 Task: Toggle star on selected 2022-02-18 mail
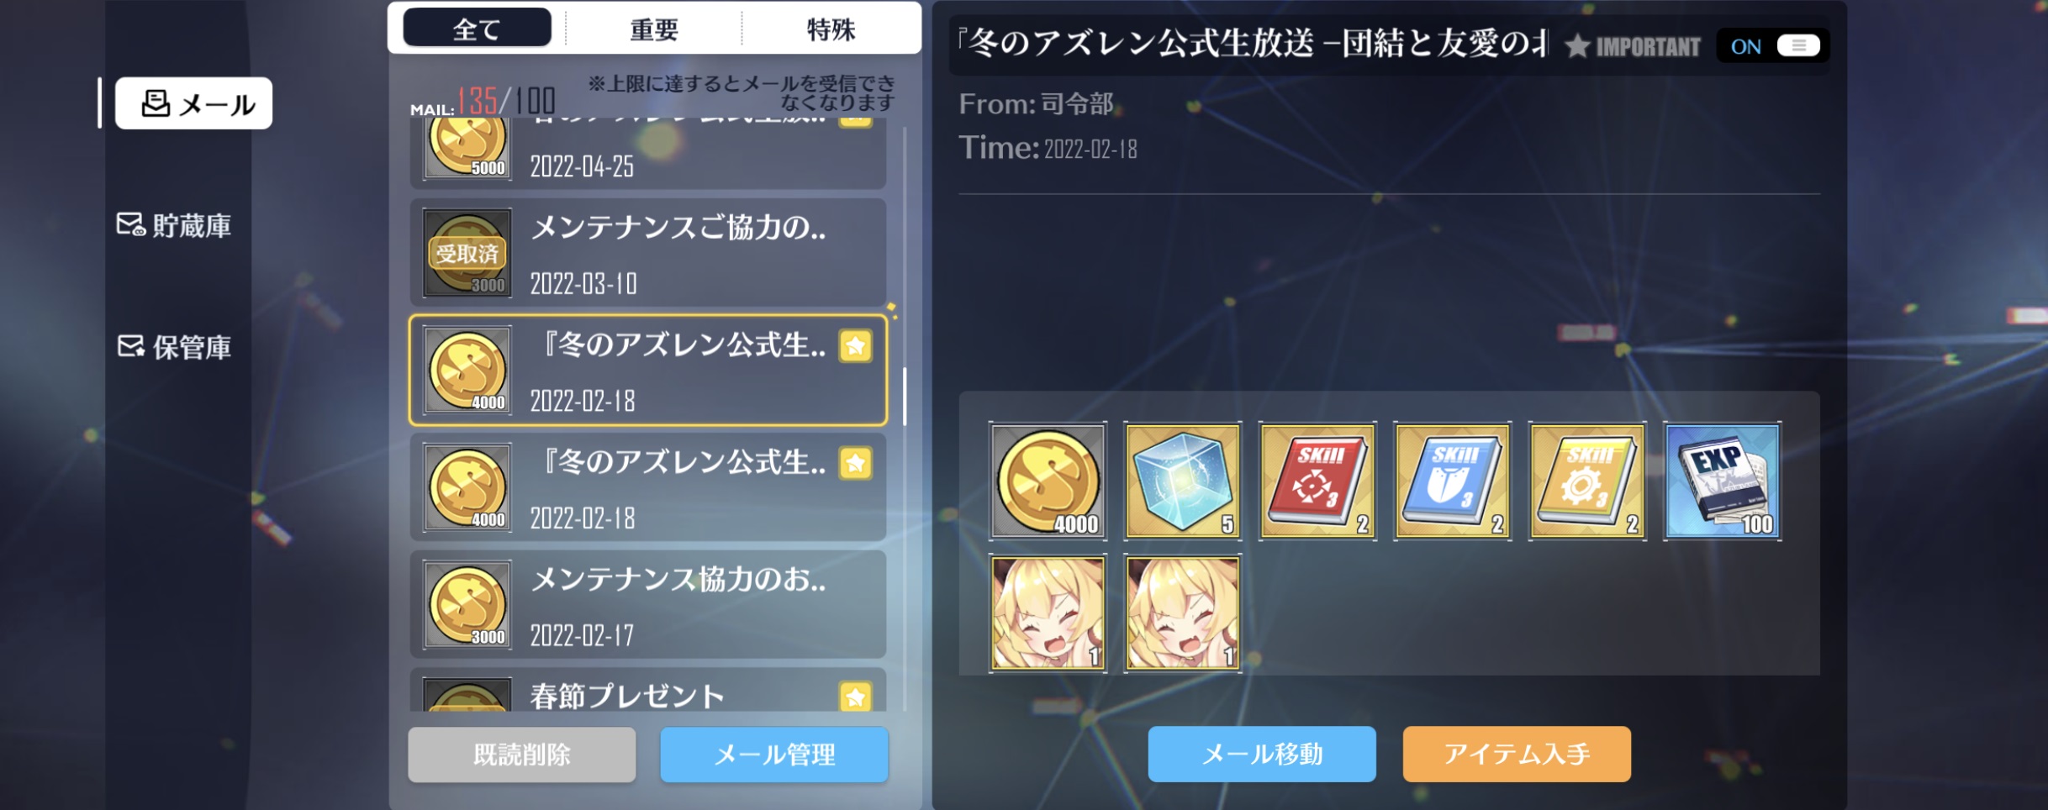pos(855,345)
